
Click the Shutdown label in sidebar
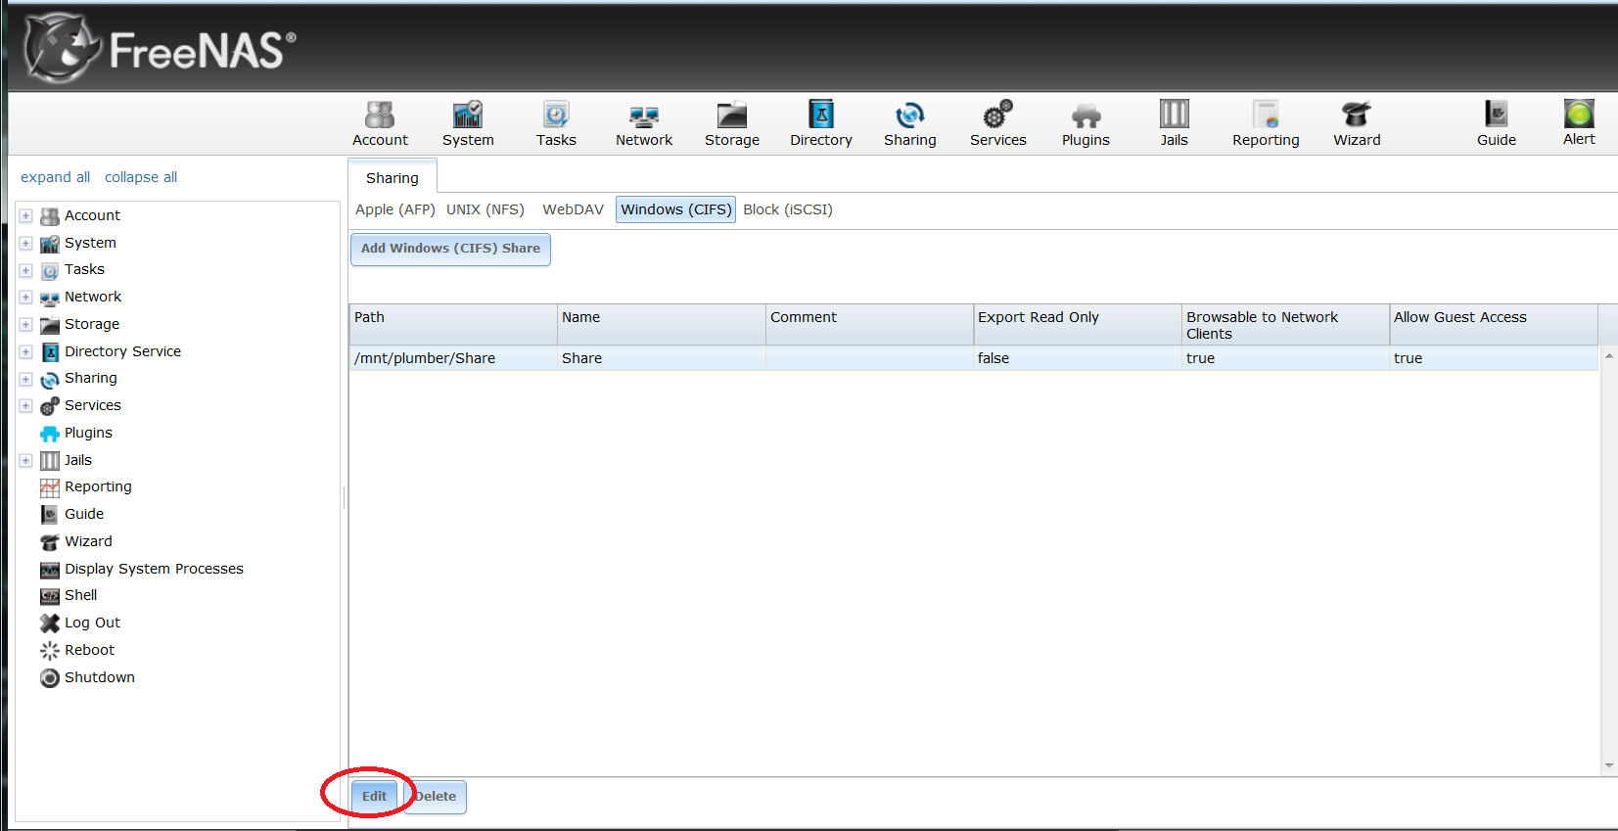(100, 677)
